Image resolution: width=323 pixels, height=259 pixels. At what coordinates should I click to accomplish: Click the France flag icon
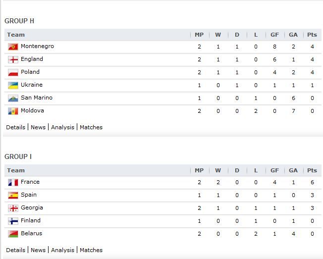tap(13, 182)
